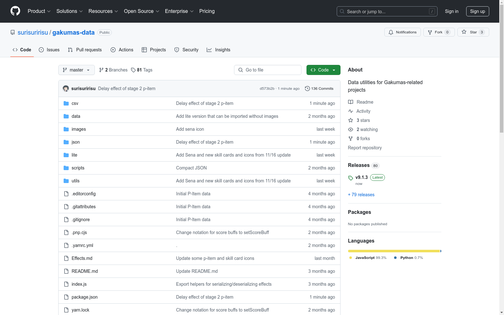Expand the Product menu
This screenshot has width=504, height=315.
point(39,11)
